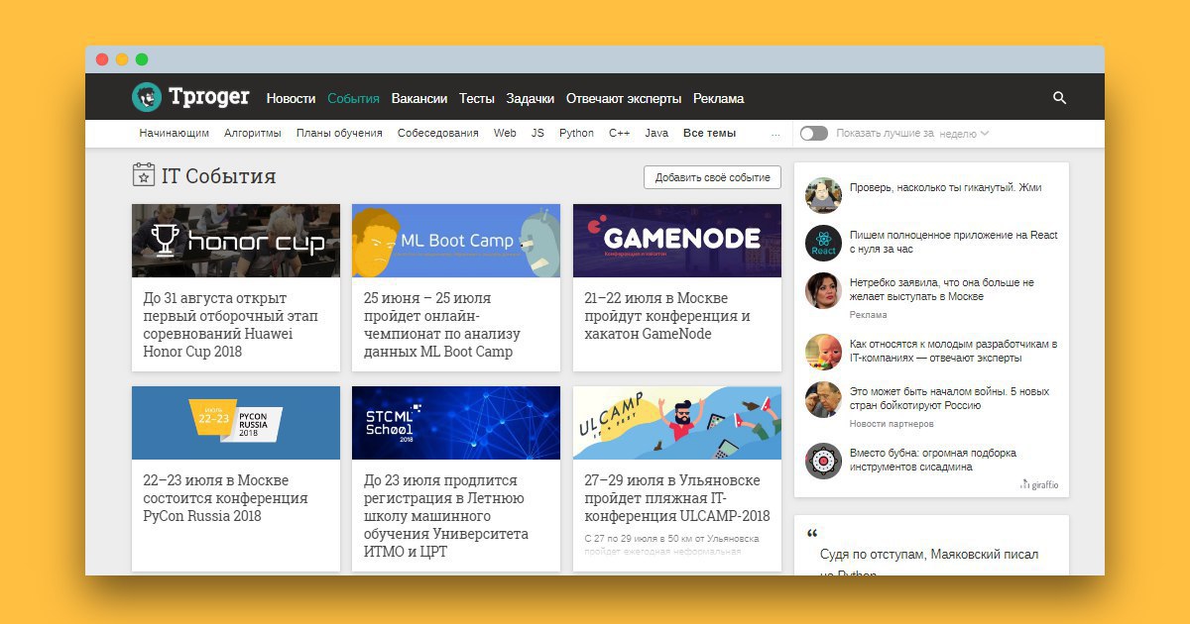Open 'Пишем полноценное приложение на React' link
Screen dimensions: 1190x624
(953, 243)
